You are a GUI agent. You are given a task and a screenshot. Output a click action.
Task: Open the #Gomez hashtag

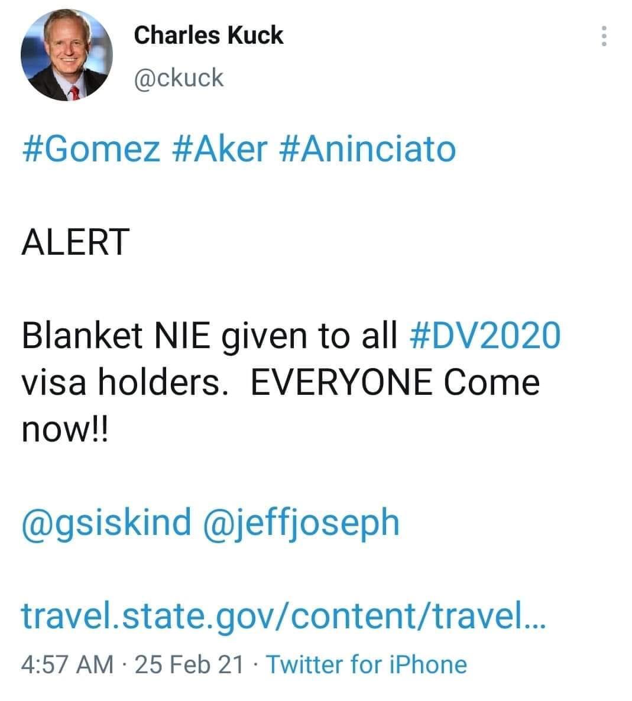tap(91, 149)
